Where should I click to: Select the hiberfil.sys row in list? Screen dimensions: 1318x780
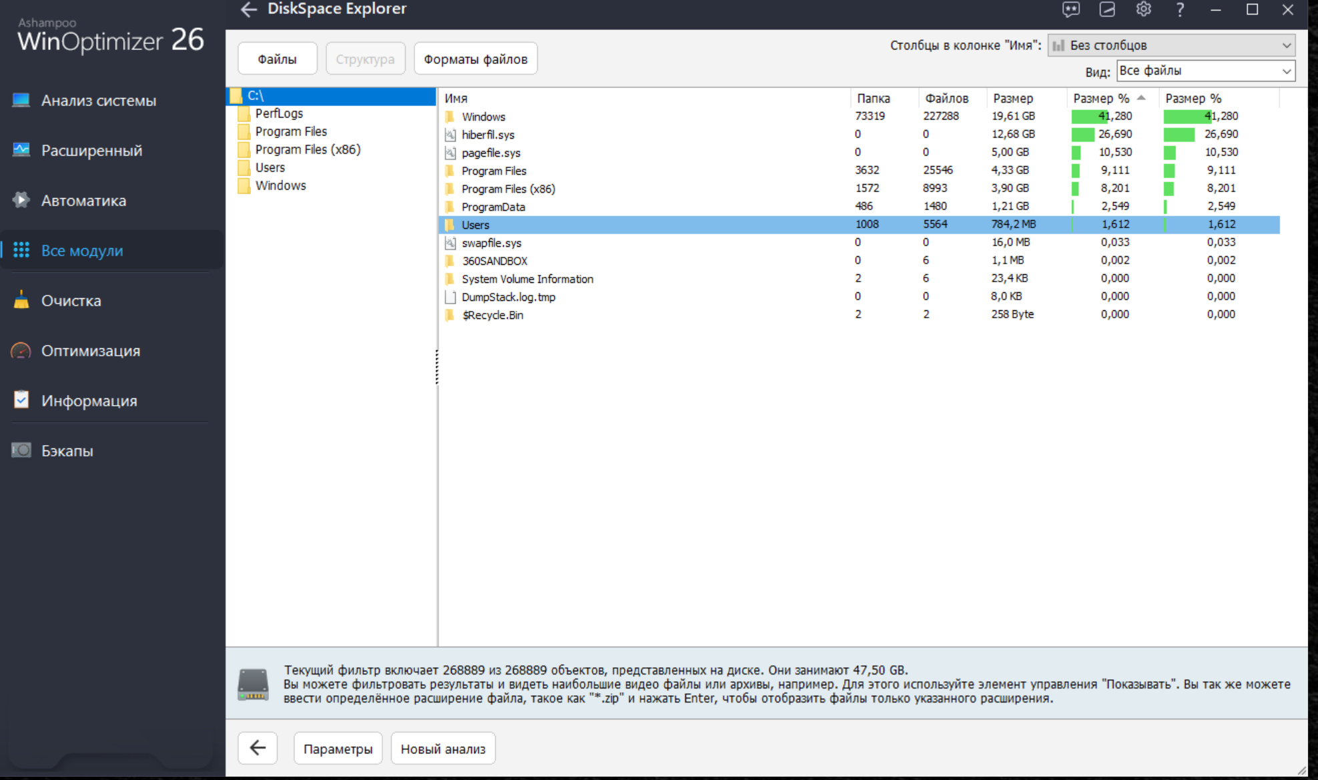point(488,135)
